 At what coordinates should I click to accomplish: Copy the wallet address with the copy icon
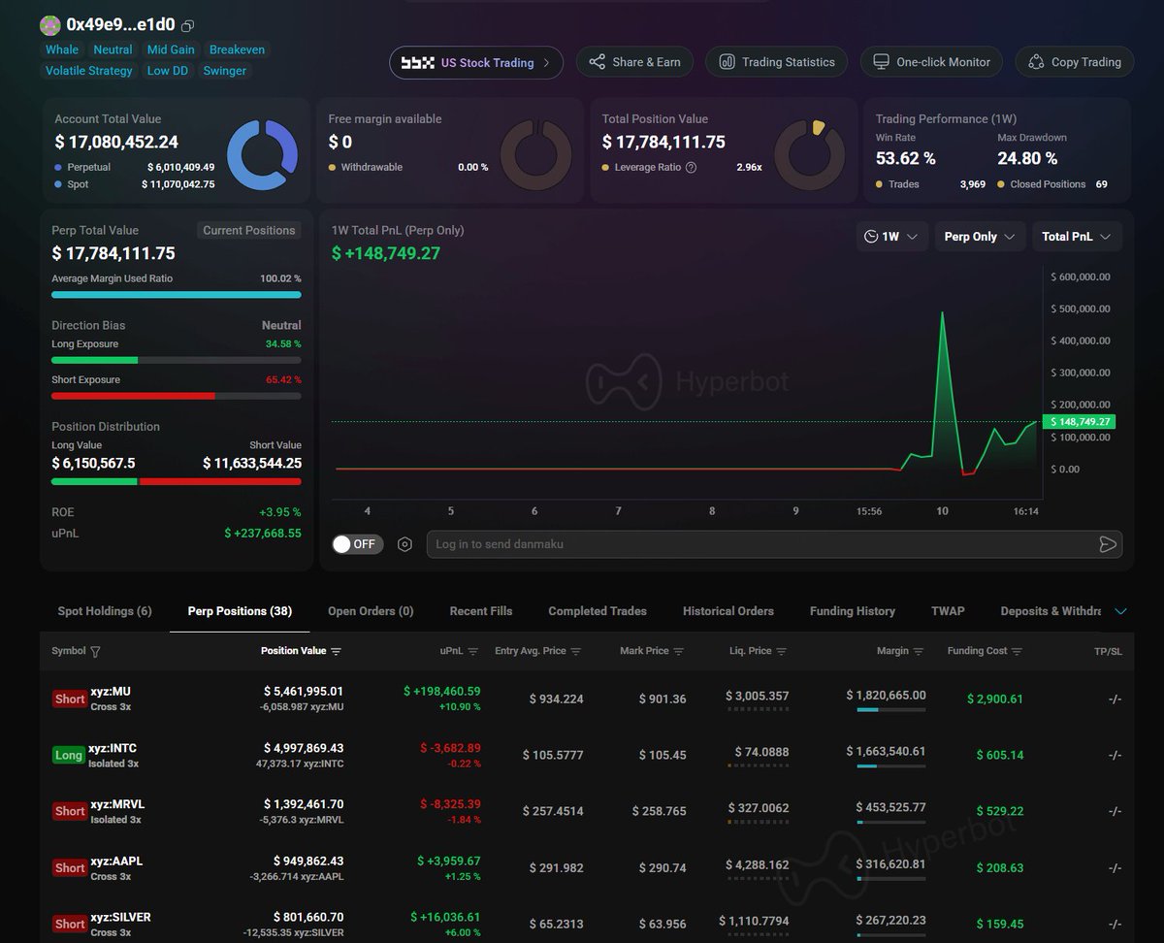pos(188,25)
